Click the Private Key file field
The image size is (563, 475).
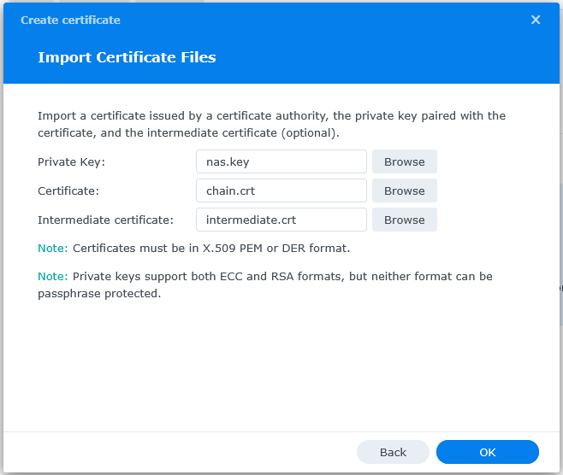tap(281, 161)
